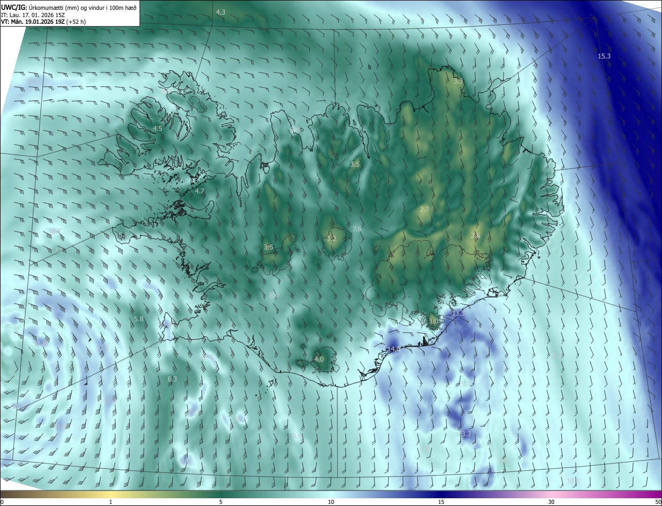This screenshot has width=662, height=506.
Task: Click the magenta end of the color scale
Action: pyautogui.click(x=654, y=494)
